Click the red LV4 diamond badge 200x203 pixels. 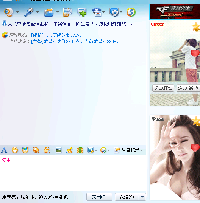pos(158,25)
